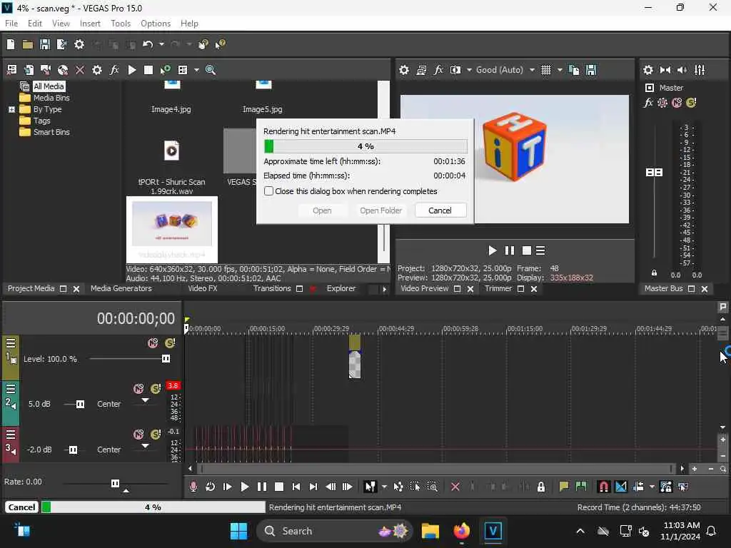Undo the last action
Viewport: 731px width, 548px height.
[x=148, y=44]
